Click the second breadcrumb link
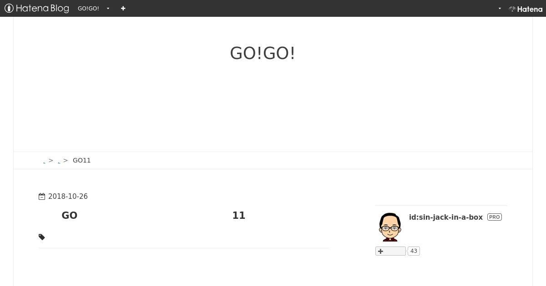 point(59,162)
